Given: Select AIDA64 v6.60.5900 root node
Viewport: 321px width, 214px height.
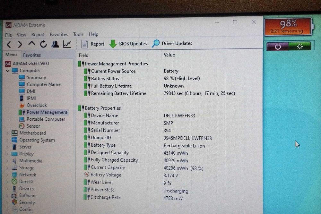Looking at the screenshot, I should coord(27,64).
